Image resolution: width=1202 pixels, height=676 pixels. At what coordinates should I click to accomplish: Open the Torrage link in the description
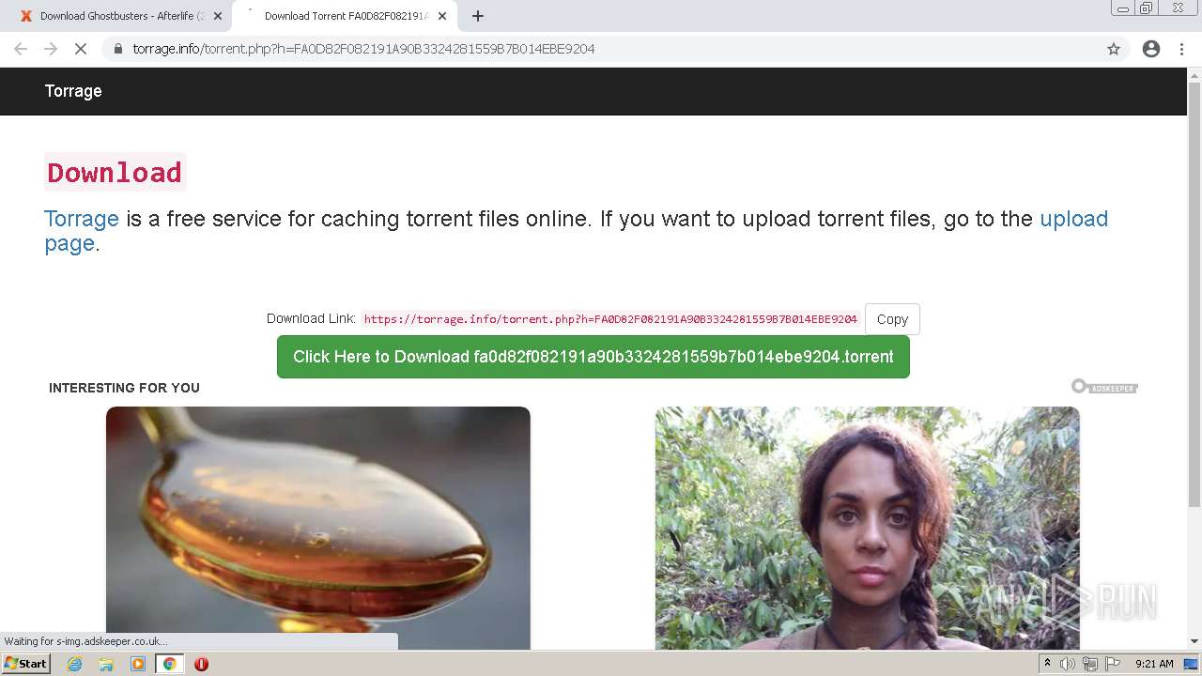pyautogui.click(x=82, y=219)
